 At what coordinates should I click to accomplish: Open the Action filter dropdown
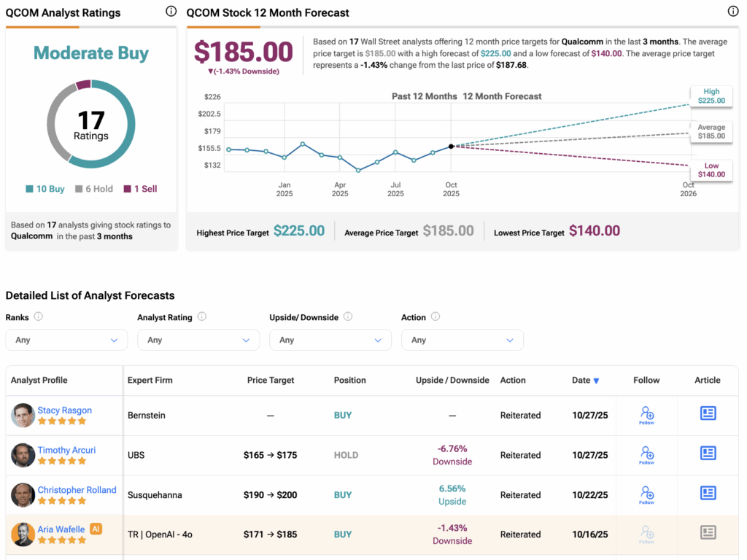(462, 340)
